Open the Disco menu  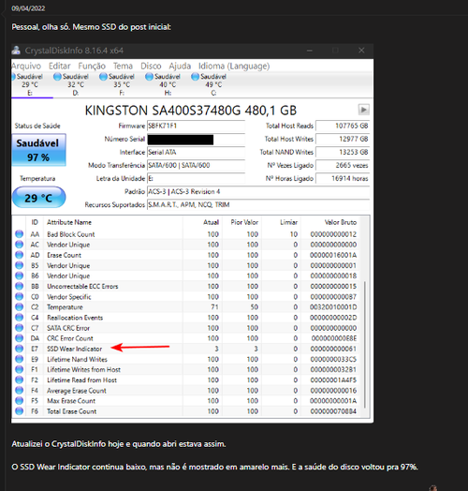151,67
